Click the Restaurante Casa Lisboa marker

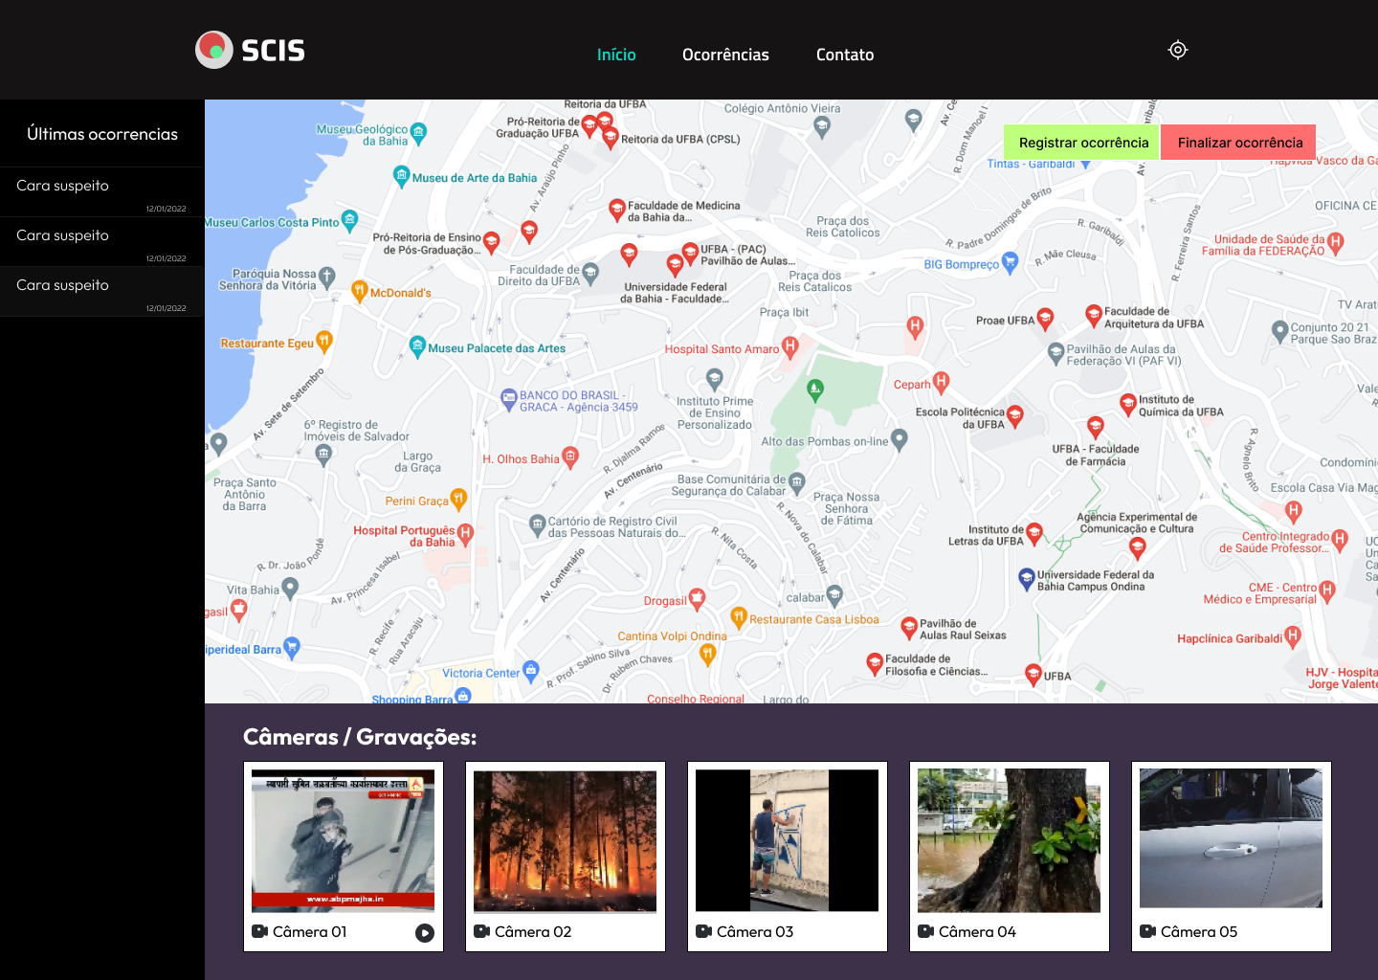pyautogui.click(x=738, y=617)
